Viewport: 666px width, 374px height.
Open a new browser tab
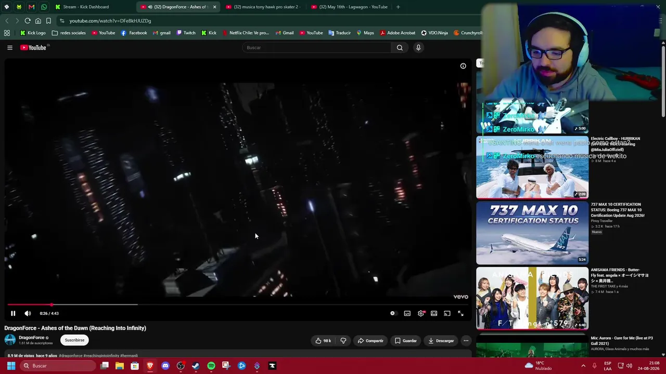398,7
